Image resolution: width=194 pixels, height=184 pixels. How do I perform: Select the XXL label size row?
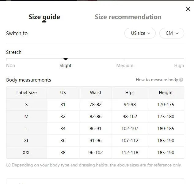(26, 153)
